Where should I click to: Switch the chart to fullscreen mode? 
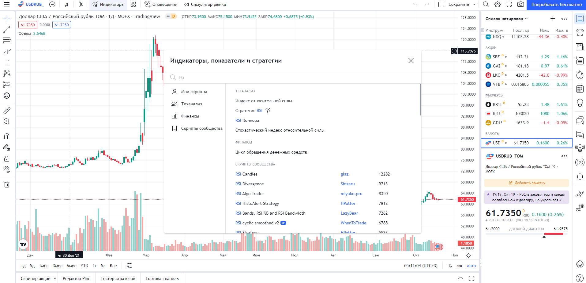(x=509, y=4)
